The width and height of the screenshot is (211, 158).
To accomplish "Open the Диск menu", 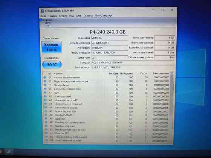I will pyautogui.click(x=79, y=16).
